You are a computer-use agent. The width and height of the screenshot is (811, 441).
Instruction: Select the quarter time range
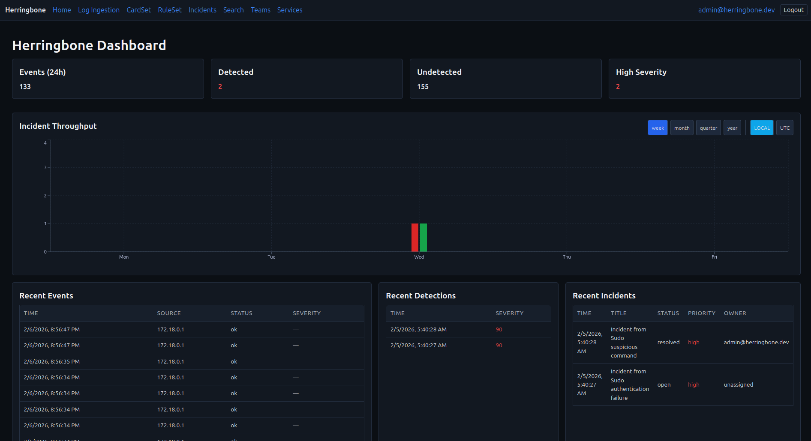click(708, 128)
